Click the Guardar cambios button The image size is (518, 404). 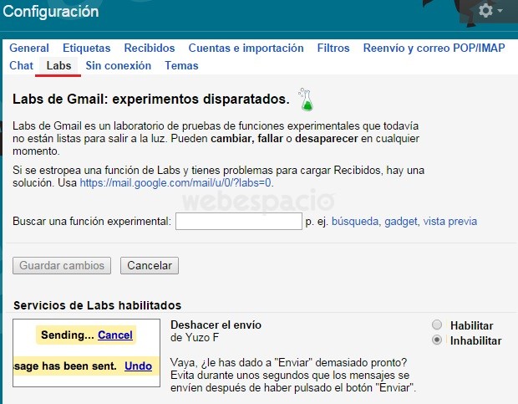tap(62, 265)
